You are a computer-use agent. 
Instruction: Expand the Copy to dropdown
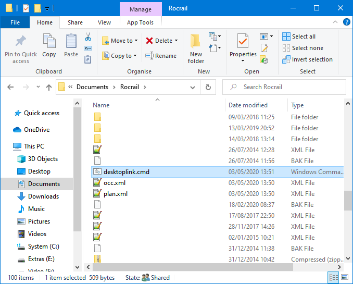(x=135, y=56)
